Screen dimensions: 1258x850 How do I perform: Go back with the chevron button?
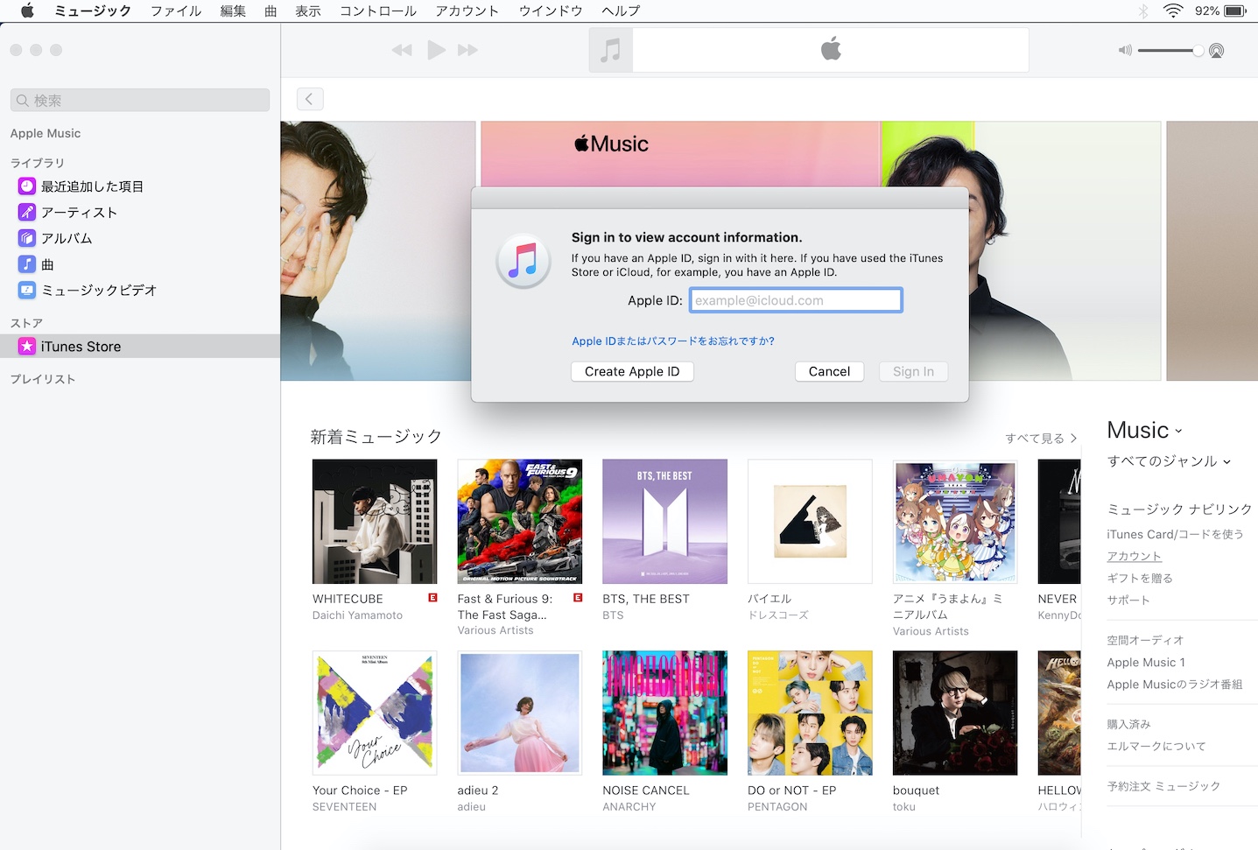pos(310,99)
